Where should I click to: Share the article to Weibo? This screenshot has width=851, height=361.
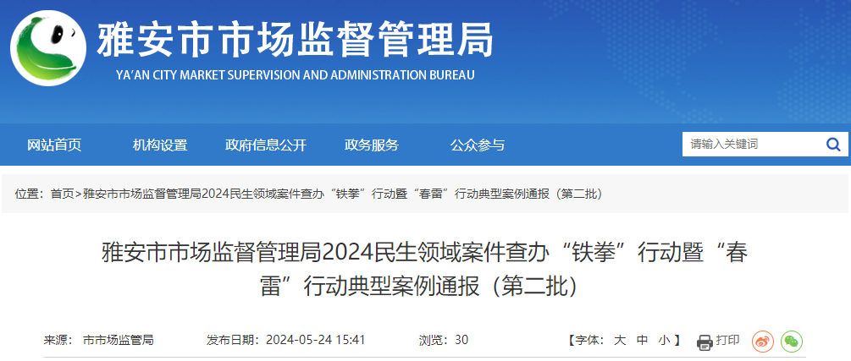coord(763,341)
